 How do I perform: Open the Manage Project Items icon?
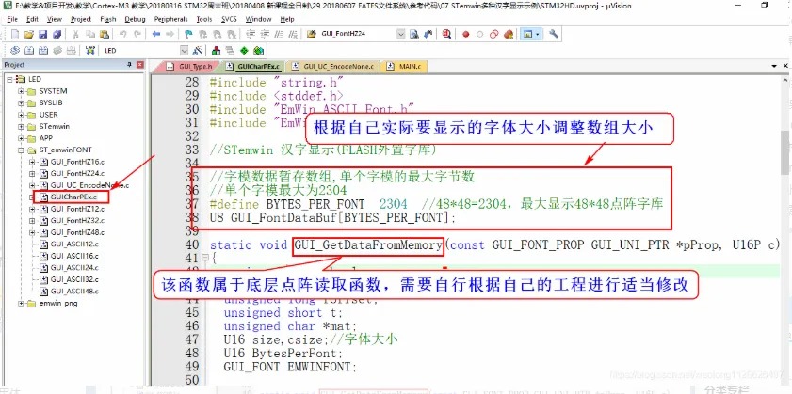click(216, 51)
